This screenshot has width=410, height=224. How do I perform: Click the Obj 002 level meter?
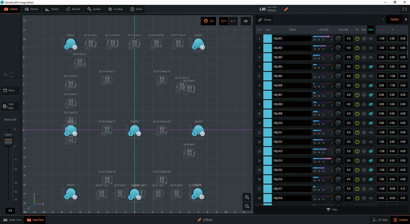point(323,48)
